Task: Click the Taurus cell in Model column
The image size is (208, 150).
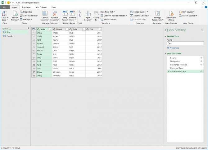Action: tap(61, 40)
